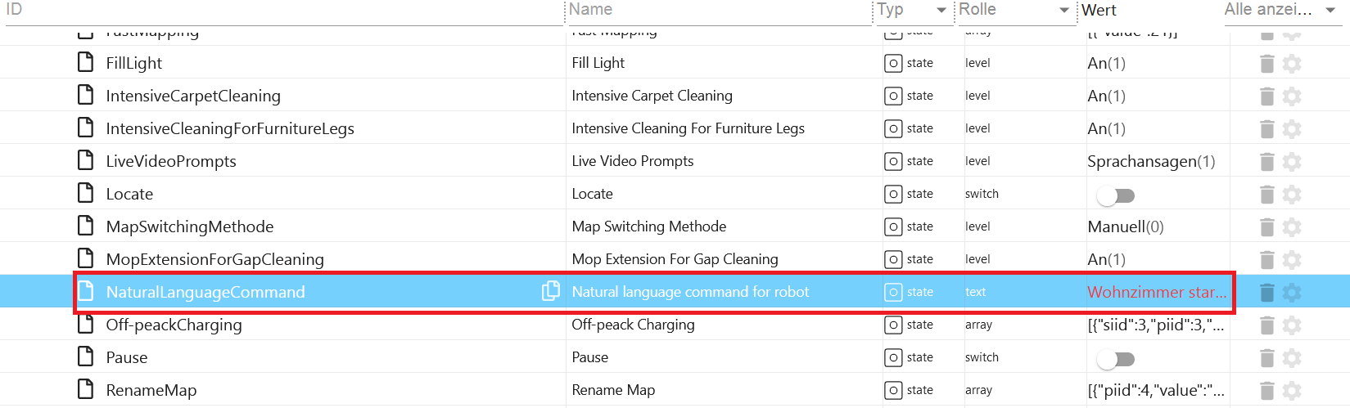The width and height of the screenshot is (1350, 408).
Task: Open settings gear for Locate row
Action: click(x=1292, y=194)
